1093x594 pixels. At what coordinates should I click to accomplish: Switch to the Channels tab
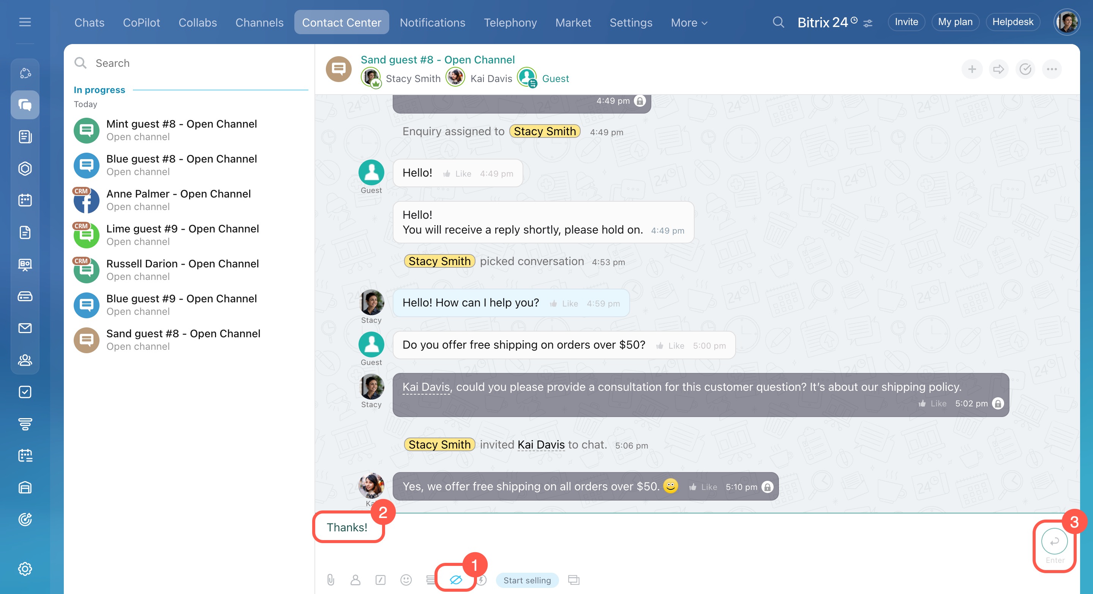259,22
